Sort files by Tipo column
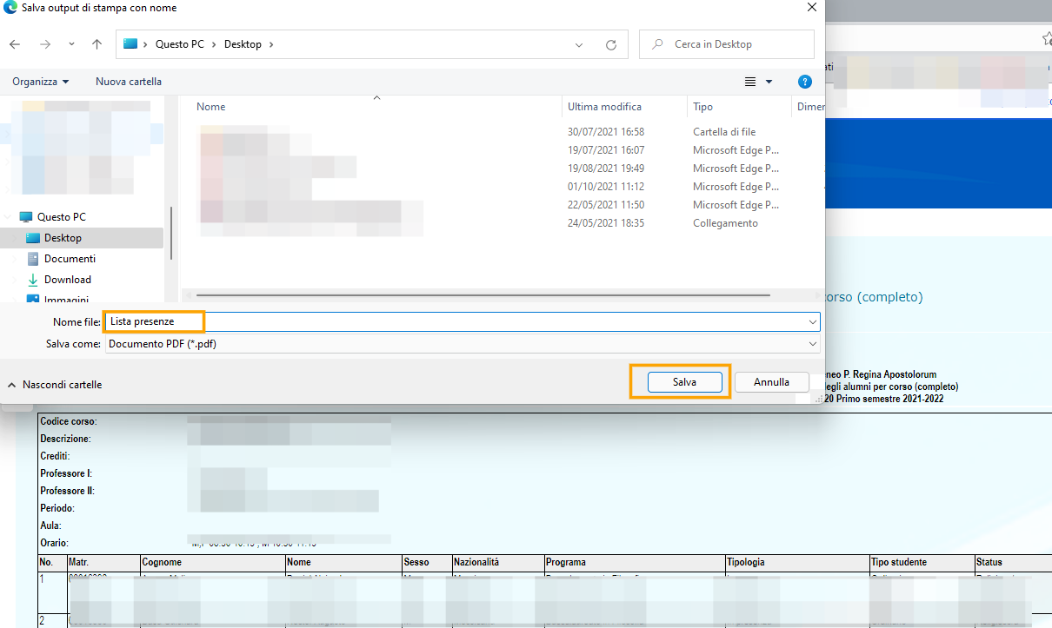This screenshot has width=1052, height=628. point(702,107)
